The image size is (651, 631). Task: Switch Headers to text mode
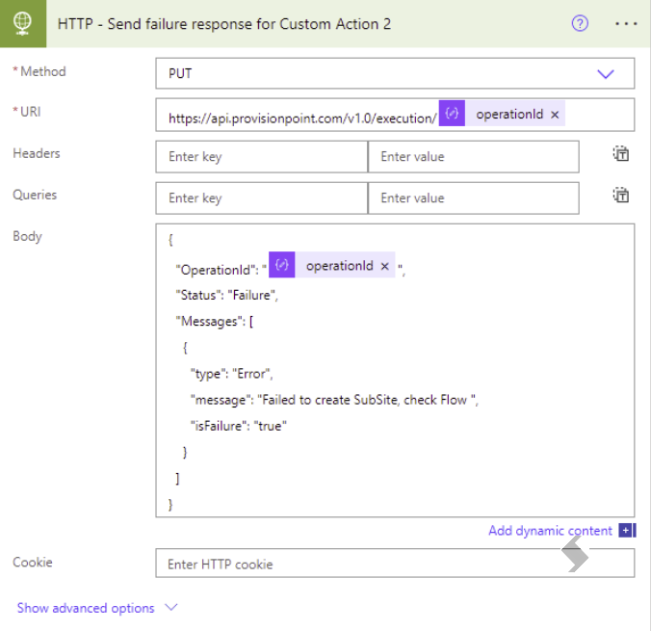[621, 154]
